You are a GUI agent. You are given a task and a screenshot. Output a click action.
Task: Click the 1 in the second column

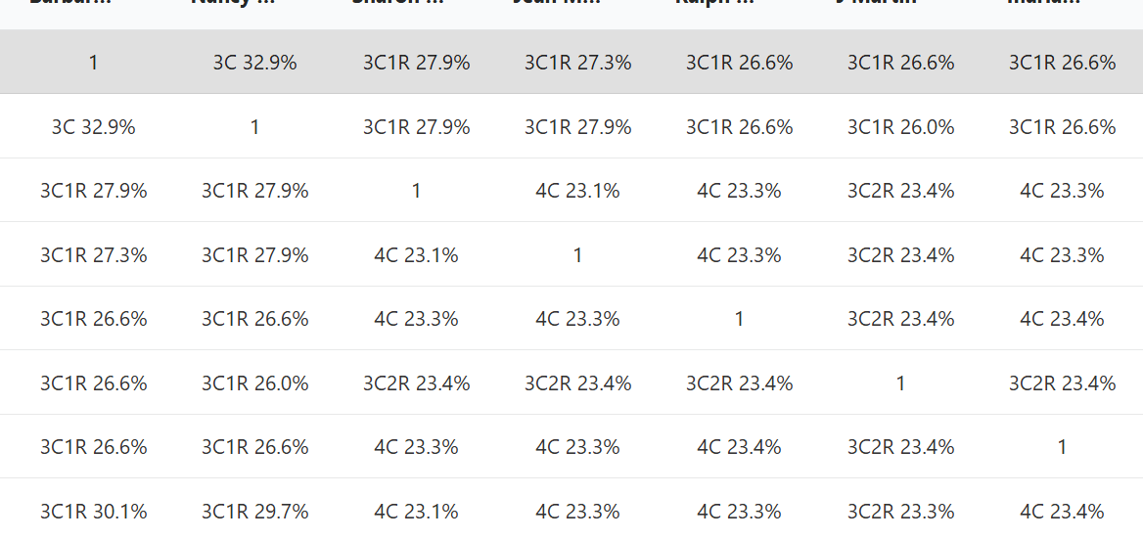(x=254, y=126)
